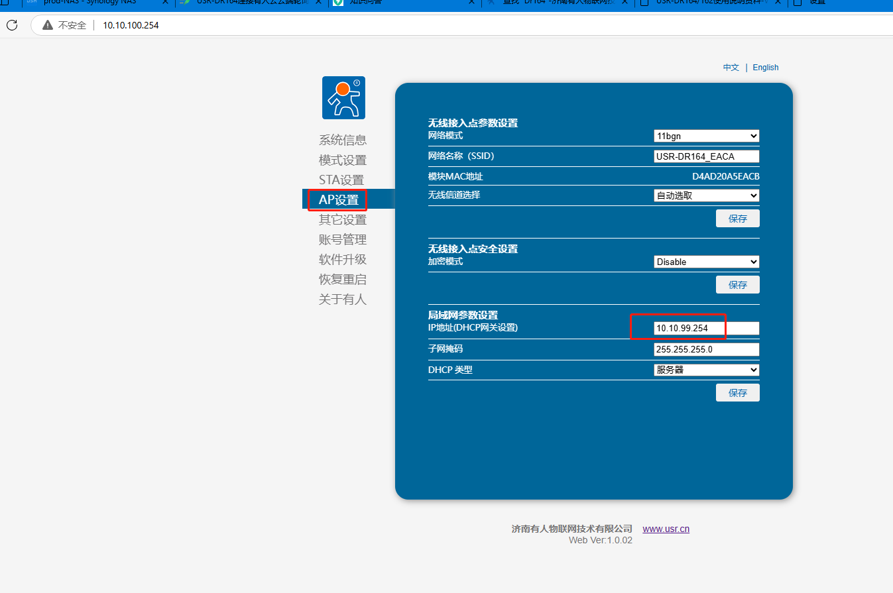This screenshot has height=593, width=893.
Task: Click the USR company logo
Action: click(x=343, y=97)
